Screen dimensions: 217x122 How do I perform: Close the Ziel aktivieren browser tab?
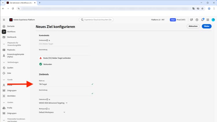click(35, 3)
